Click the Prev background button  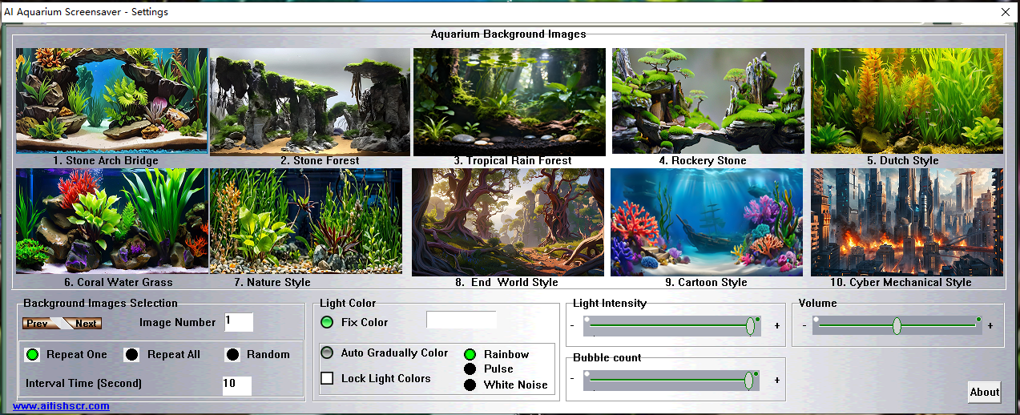point(39,324)
